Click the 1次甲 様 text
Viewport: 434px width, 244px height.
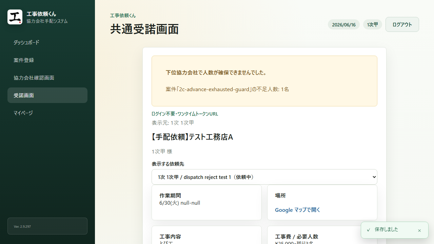point(162,151)
